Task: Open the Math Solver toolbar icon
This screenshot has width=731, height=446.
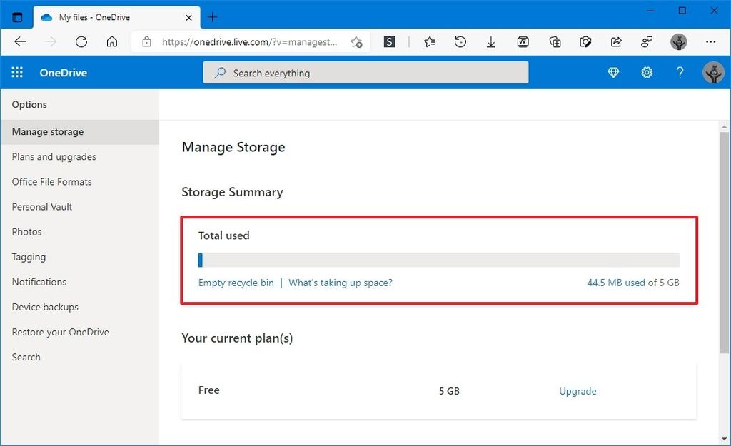Action: [x=523, y=41]
